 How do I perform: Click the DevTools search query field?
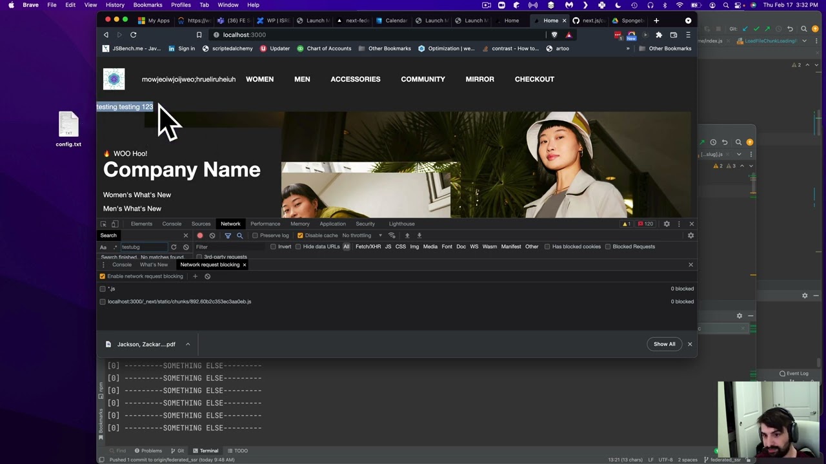(x=144, y=247)
